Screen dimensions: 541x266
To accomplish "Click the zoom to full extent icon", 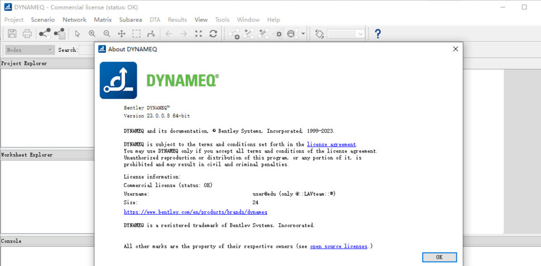I will [199, 34].
